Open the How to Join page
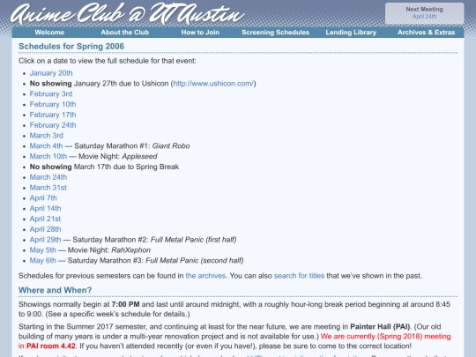 pyautogui.click(x=200, y=33)
